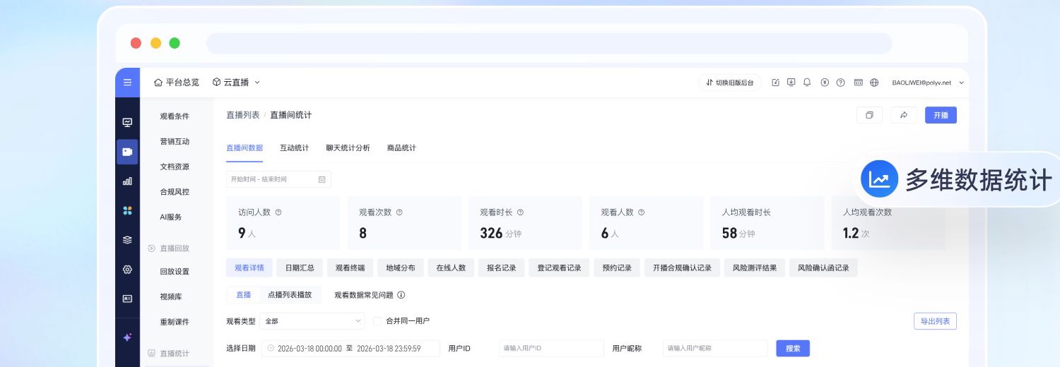Open the help question mark in header
The image size is (1060, 367).
click(x=840, y=83)
